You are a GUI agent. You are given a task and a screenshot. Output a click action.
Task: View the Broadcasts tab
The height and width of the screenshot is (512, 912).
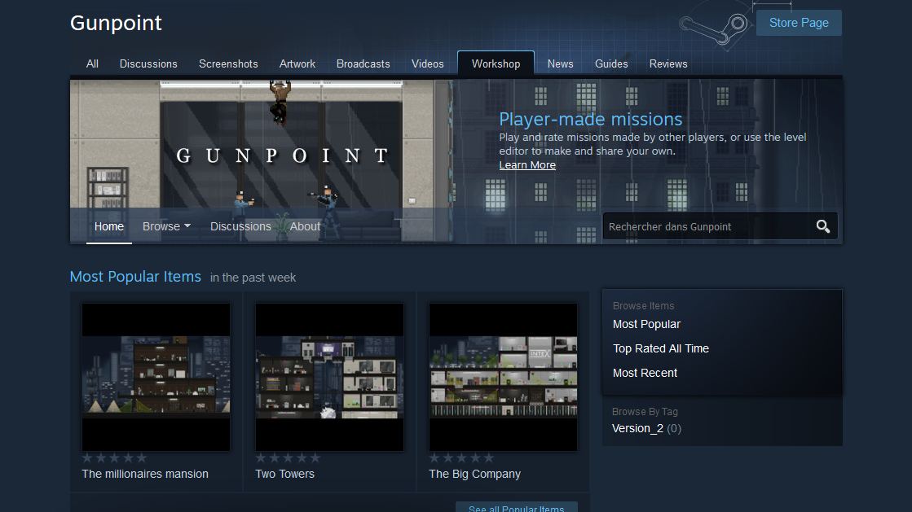pyautogui.click(x=363, y=64)
